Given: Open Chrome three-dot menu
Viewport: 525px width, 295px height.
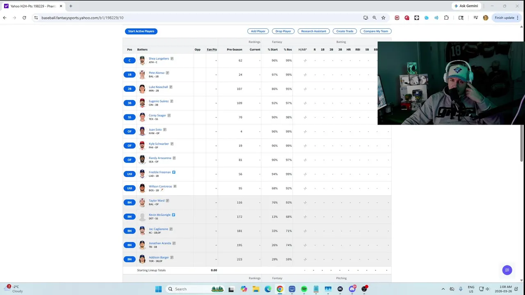Looking at the screenshot, I should point(518,18).
